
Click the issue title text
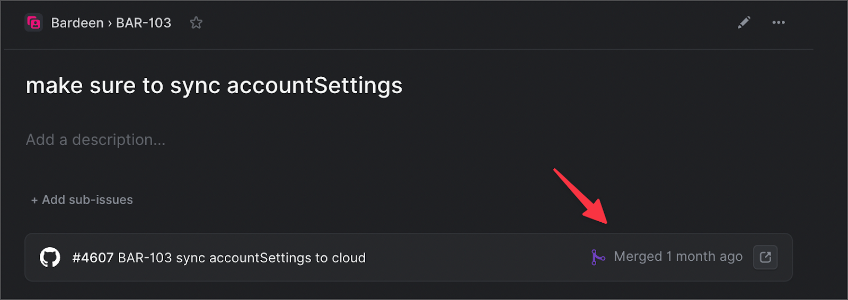(x=214, y=86)
